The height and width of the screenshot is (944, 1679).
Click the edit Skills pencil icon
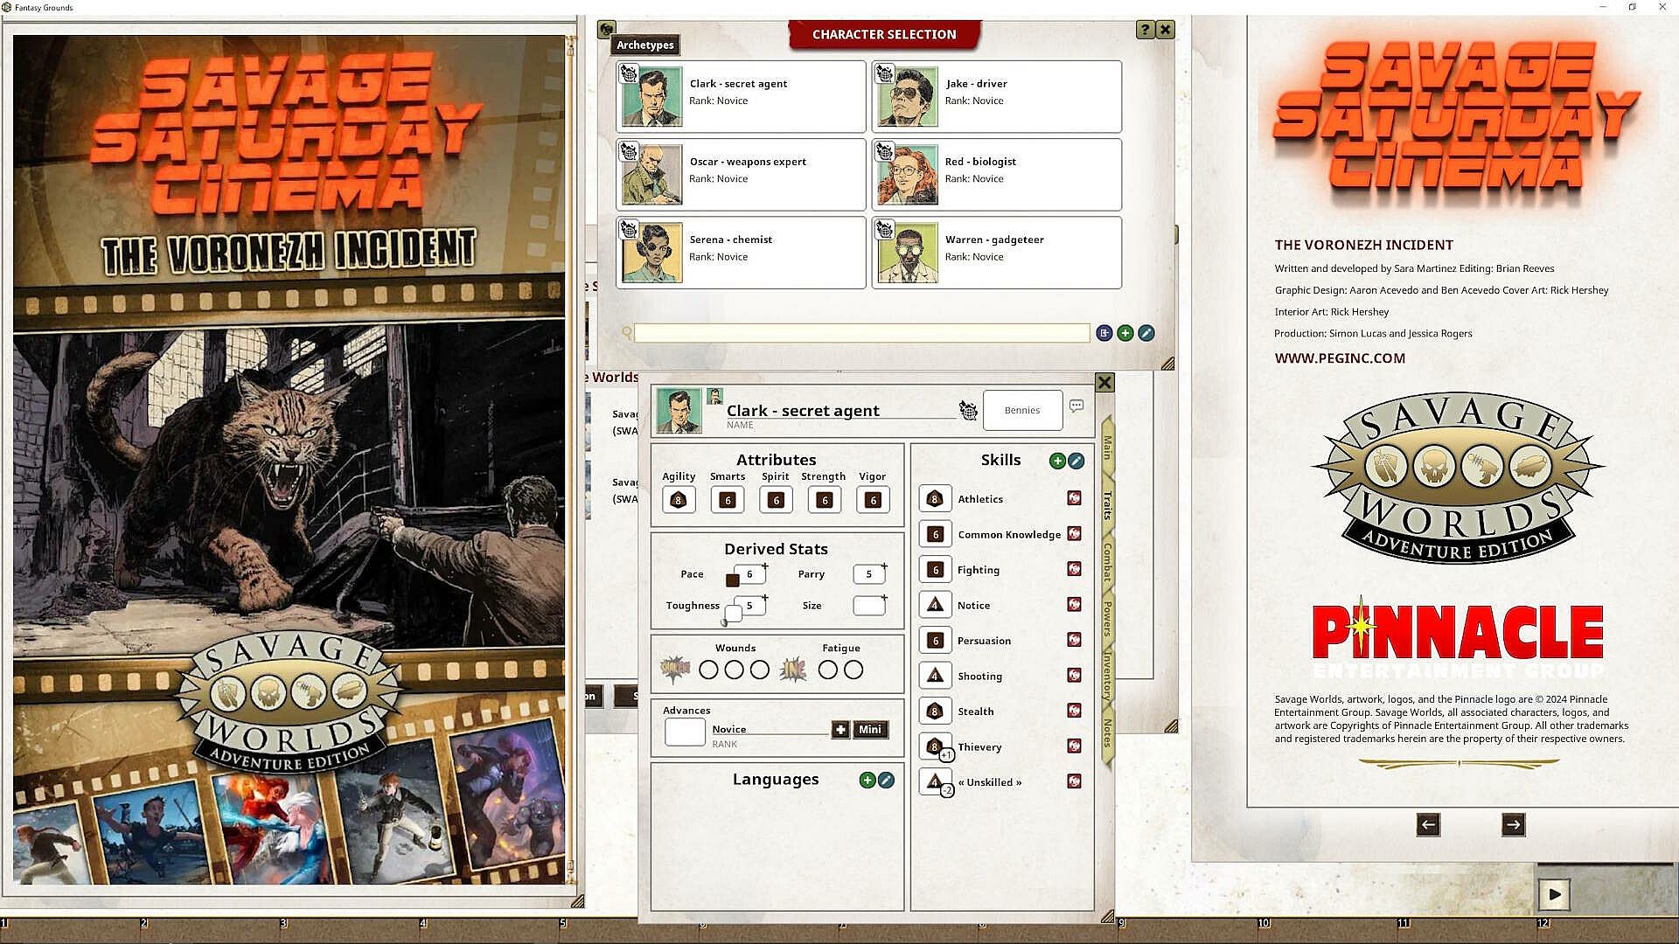[x=1076, y=461]
